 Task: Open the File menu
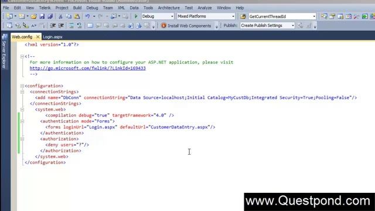point(6,8)
